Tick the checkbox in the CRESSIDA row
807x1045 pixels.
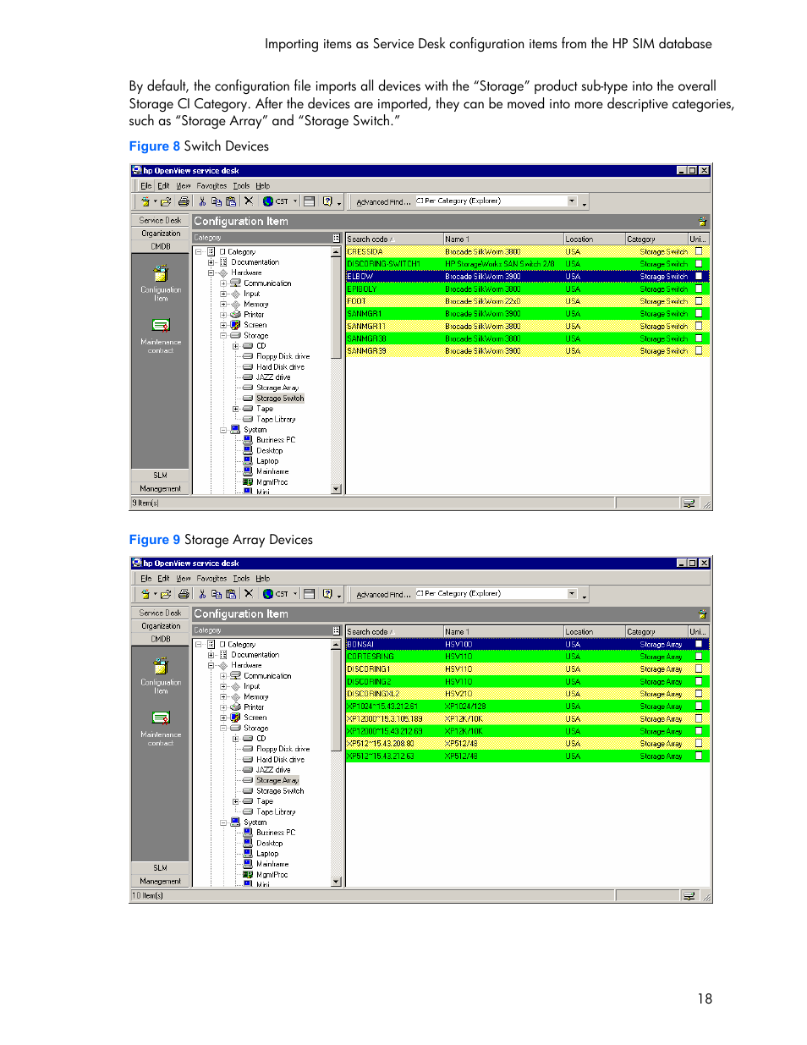pos(699,251)
